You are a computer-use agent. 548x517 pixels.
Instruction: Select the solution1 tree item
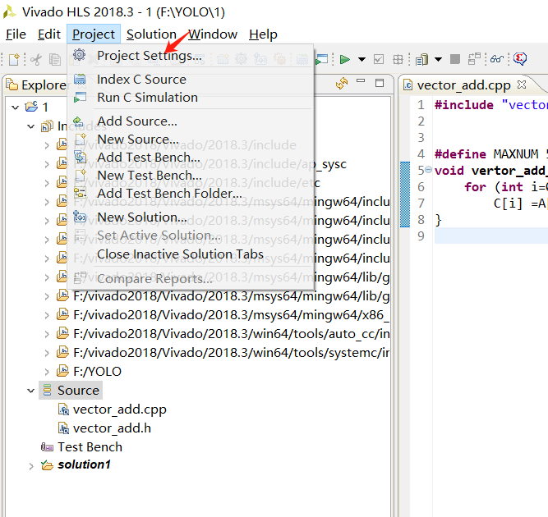84,465
